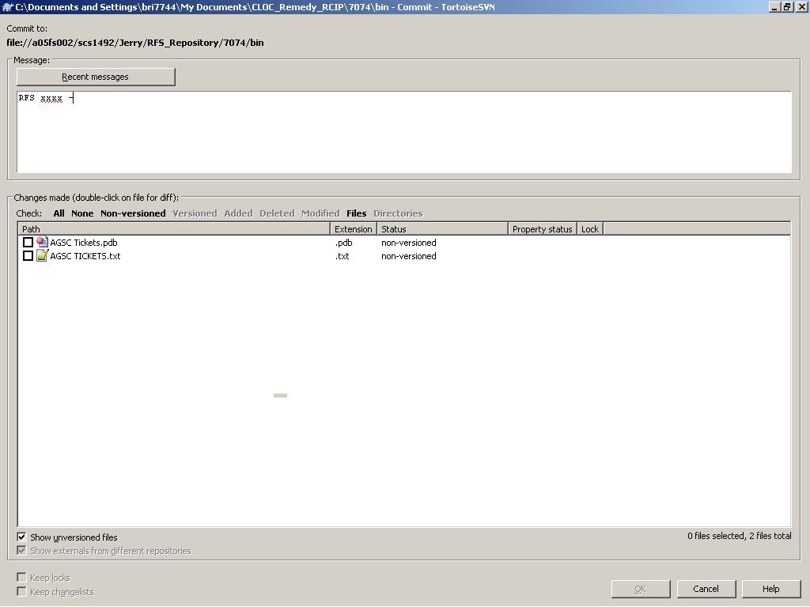Check the AGSC Tickets.pdb checkbox

[x=28, y=242]
